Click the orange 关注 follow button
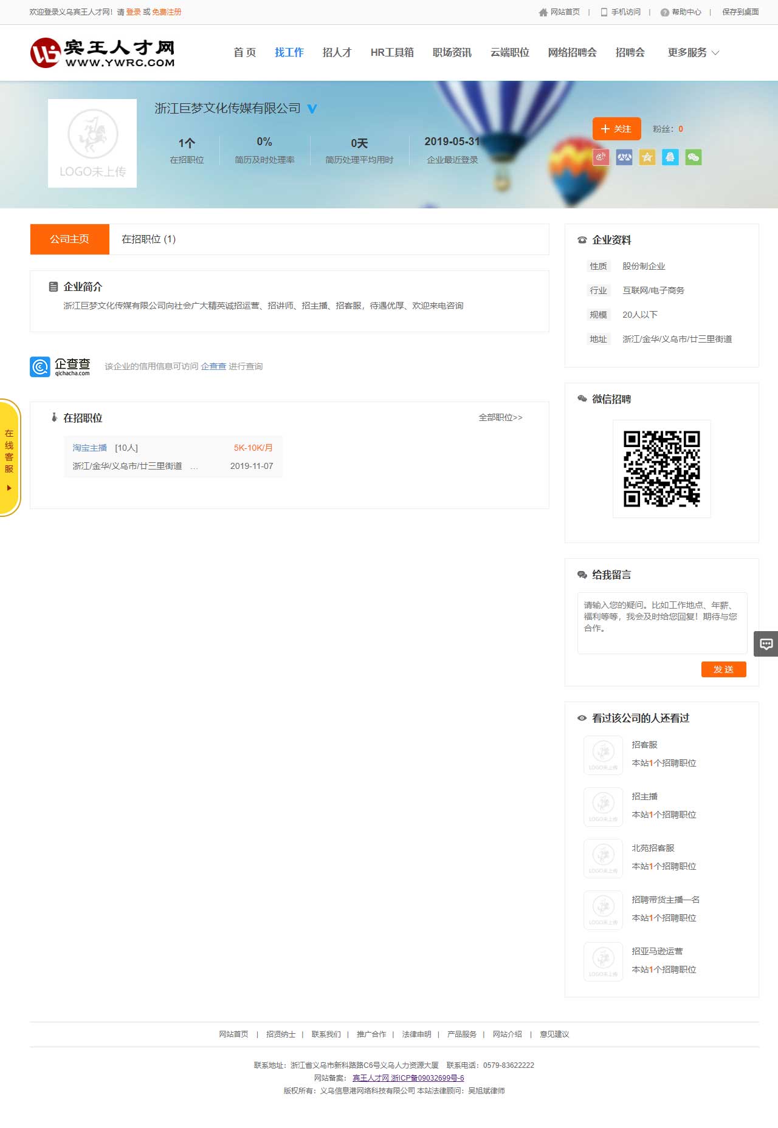778x1128 pixels. pos(616,129)
